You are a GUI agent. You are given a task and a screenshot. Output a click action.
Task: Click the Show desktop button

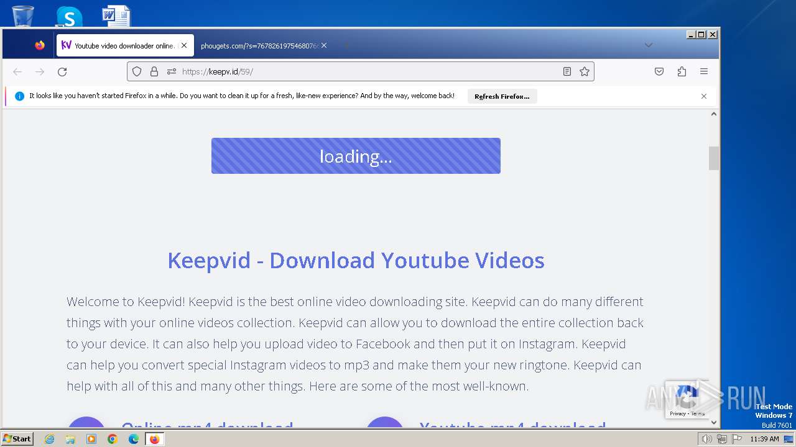(789, 439)
